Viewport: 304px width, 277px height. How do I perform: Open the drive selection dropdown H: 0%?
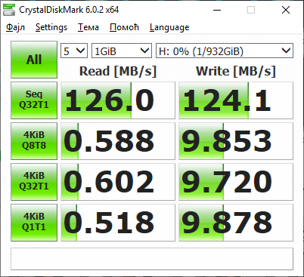click(x=225, y=51)
